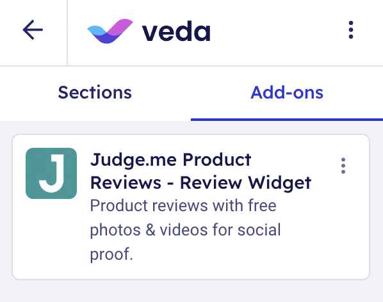
Task: Click the vertical ellipsis in the top bar
Action: pos(351,30)
